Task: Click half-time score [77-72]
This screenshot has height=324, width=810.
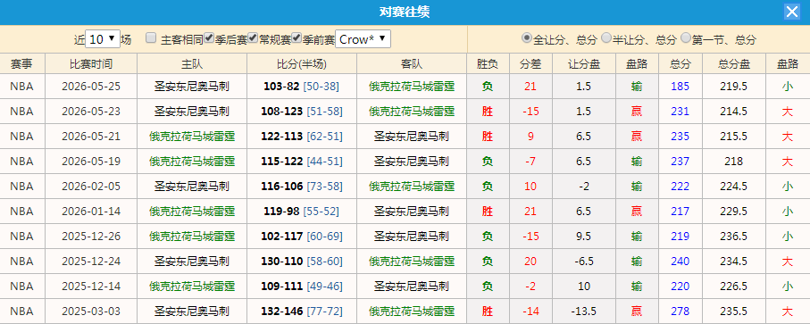Action: tap(324, 312)
